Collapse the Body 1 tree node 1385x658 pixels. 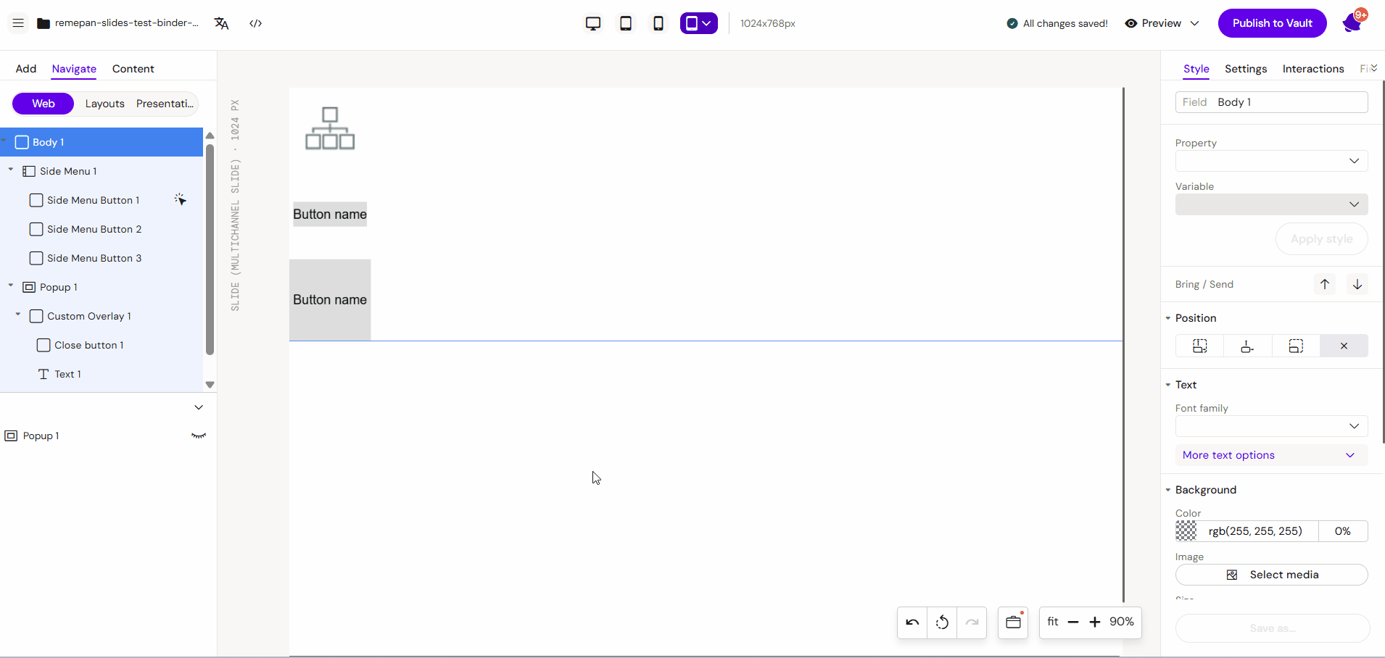4,141
